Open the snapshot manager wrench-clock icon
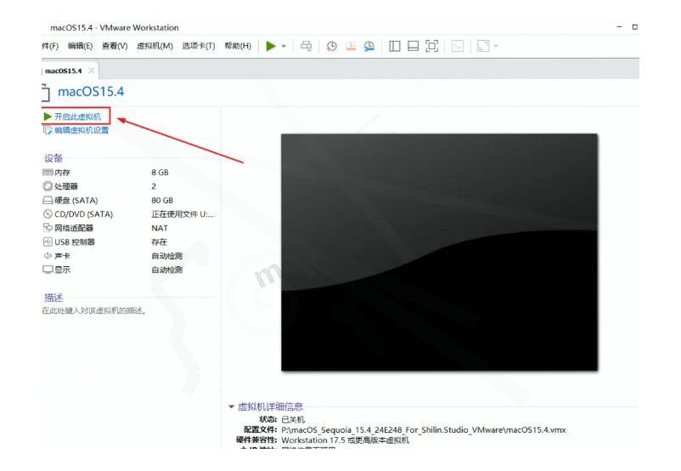 click(x=369, y=46)
